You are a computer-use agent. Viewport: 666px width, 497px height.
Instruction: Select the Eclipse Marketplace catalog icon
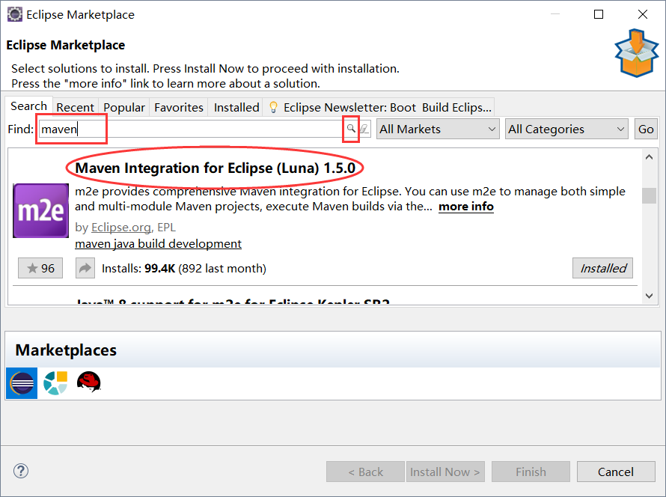click(22, 383)
